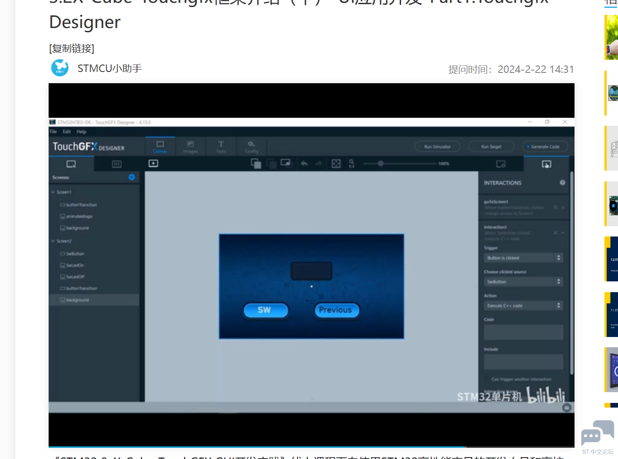
Task: Click the Generate Code button
Action: click(545, 147)
